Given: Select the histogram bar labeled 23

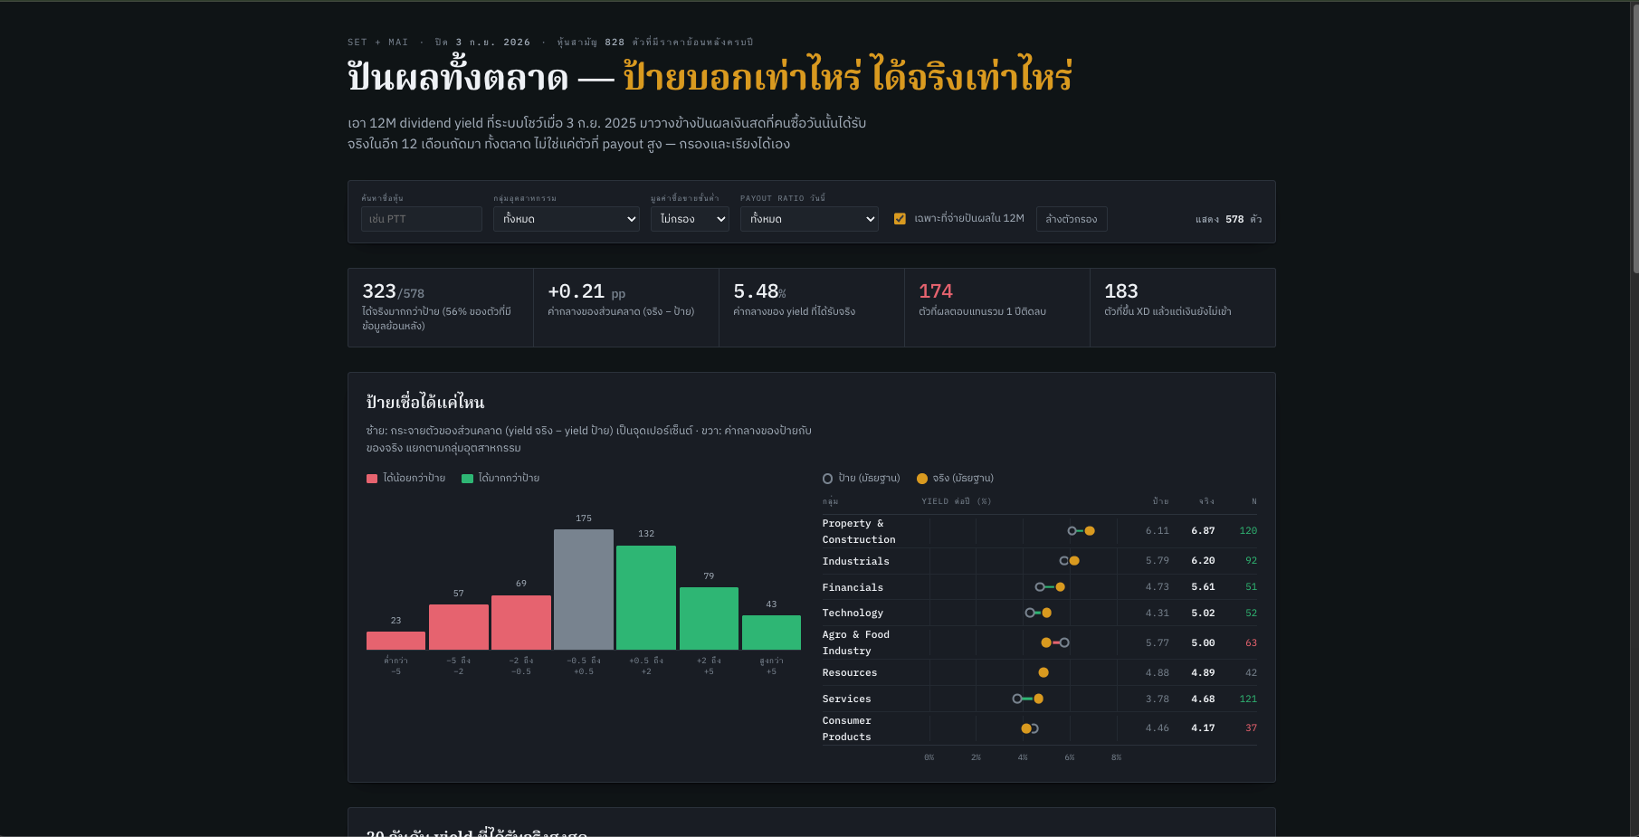Looking at the screenshot, I should (395, 641).
